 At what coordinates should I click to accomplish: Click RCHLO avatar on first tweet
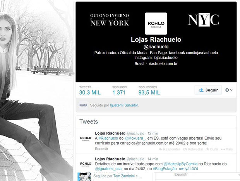[86, 138]
